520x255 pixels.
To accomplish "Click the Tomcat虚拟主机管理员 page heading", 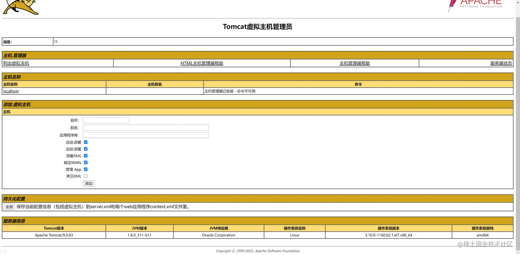I will tap(258, 26).
